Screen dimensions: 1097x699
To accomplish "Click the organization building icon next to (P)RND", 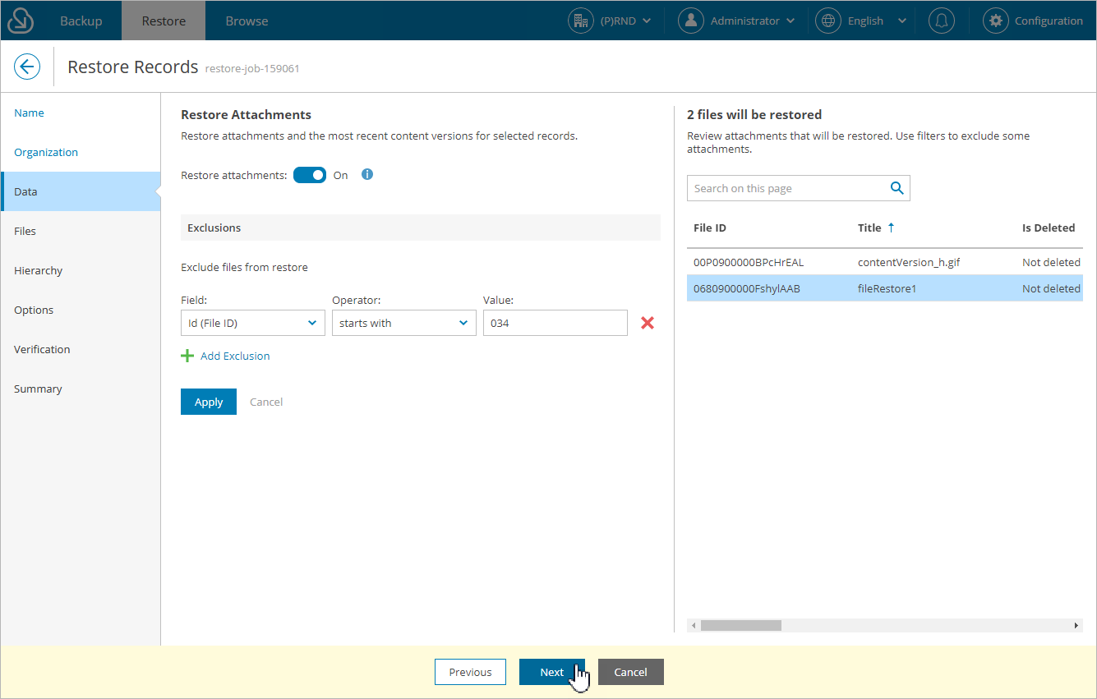I will tap(581, 21).
